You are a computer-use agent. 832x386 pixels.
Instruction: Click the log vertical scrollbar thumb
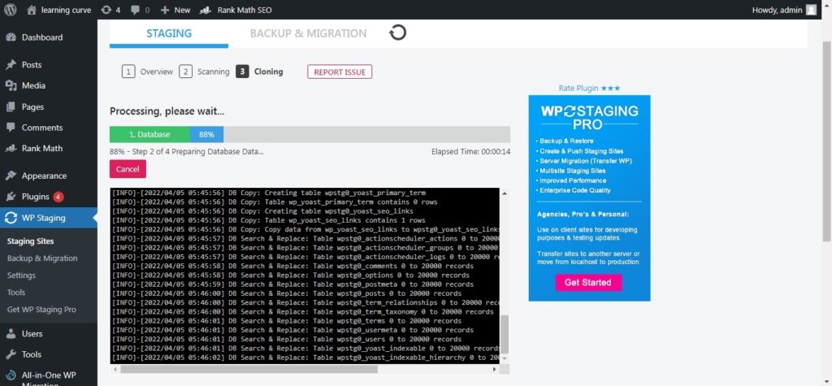(x=504, y=335)
